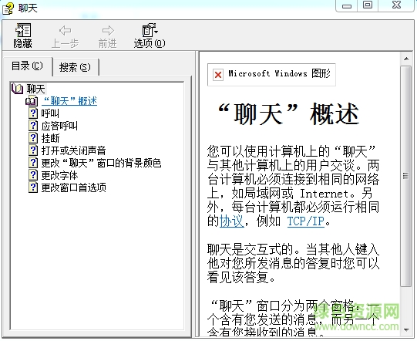Click the Hide (隐藏) toolbar icon
417x341 pixels.
point(23,30)
